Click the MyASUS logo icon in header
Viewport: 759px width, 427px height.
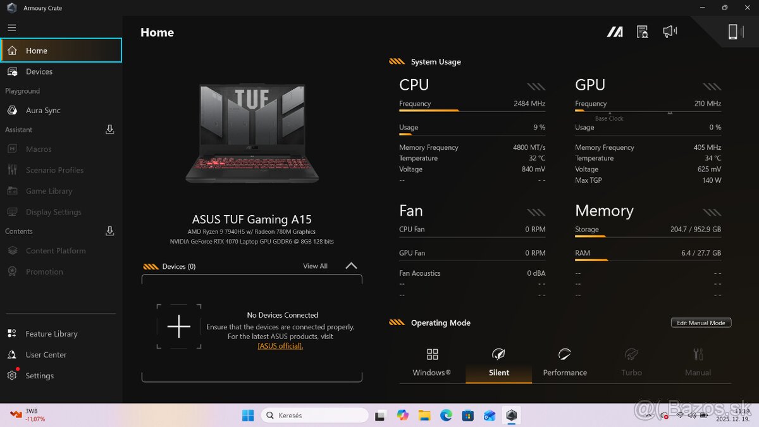(x=615, y=32)
